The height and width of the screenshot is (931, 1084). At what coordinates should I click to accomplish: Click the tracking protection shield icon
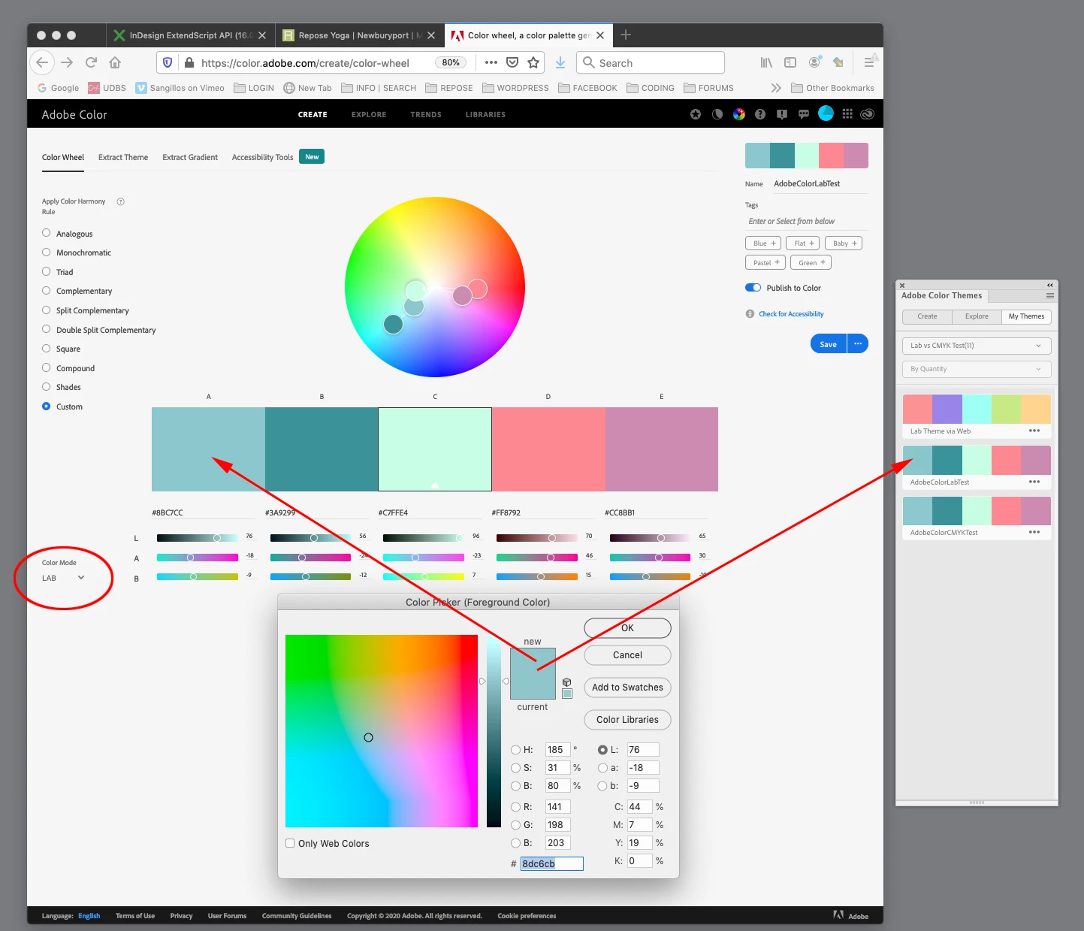point(168,63)
